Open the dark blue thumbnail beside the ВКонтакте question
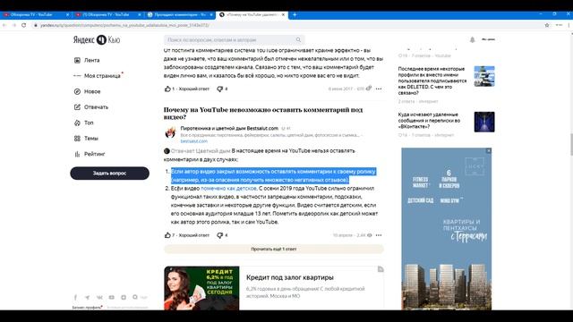Viewport: 573px width, 322px height. 484,122
